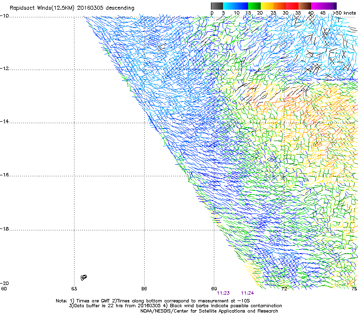Click the note about black wind barbs contamination

(x=223, y=306)
